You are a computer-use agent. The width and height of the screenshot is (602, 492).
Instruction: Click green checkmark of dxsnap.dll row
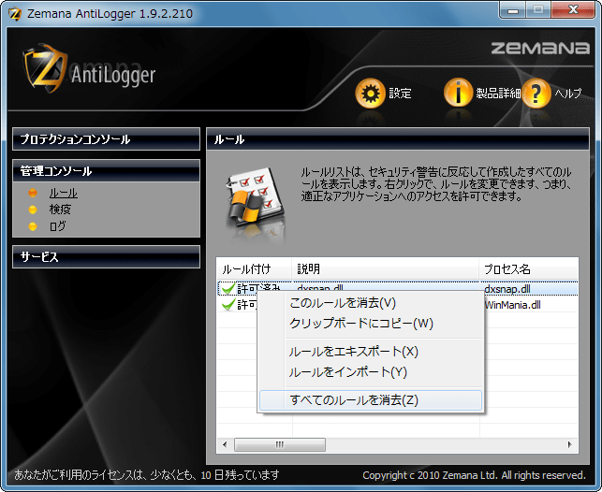pyautogui.click(x=228, y=288)
